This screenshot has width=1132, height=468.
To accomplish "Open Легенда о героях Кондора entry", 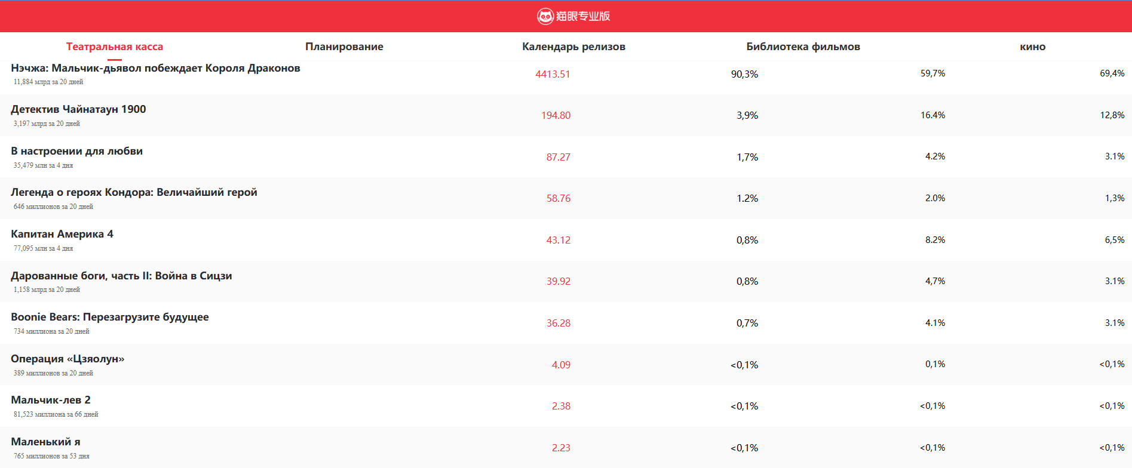I will tap(134, 192).
